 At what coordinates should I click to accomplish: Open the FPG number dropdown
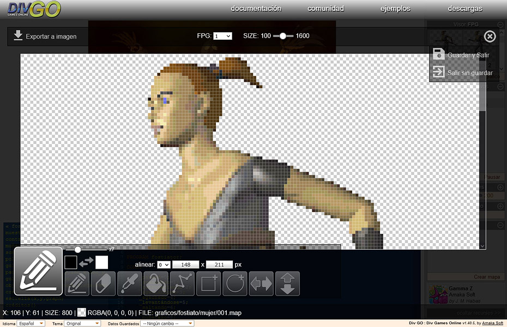[x=222, y=36]
